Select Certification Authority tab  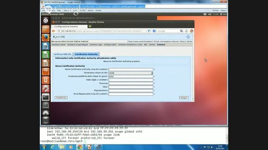[x=86, y=54]
